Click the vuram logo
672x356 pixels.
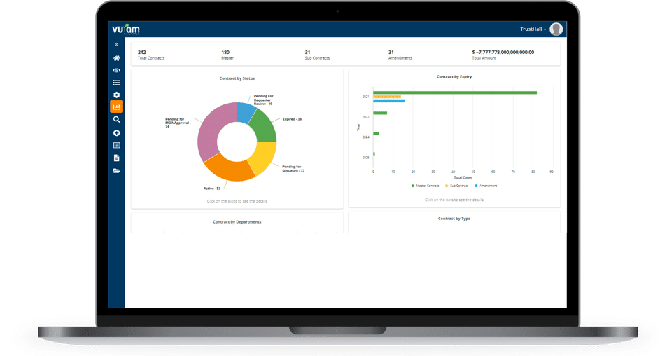coord(125,29)
